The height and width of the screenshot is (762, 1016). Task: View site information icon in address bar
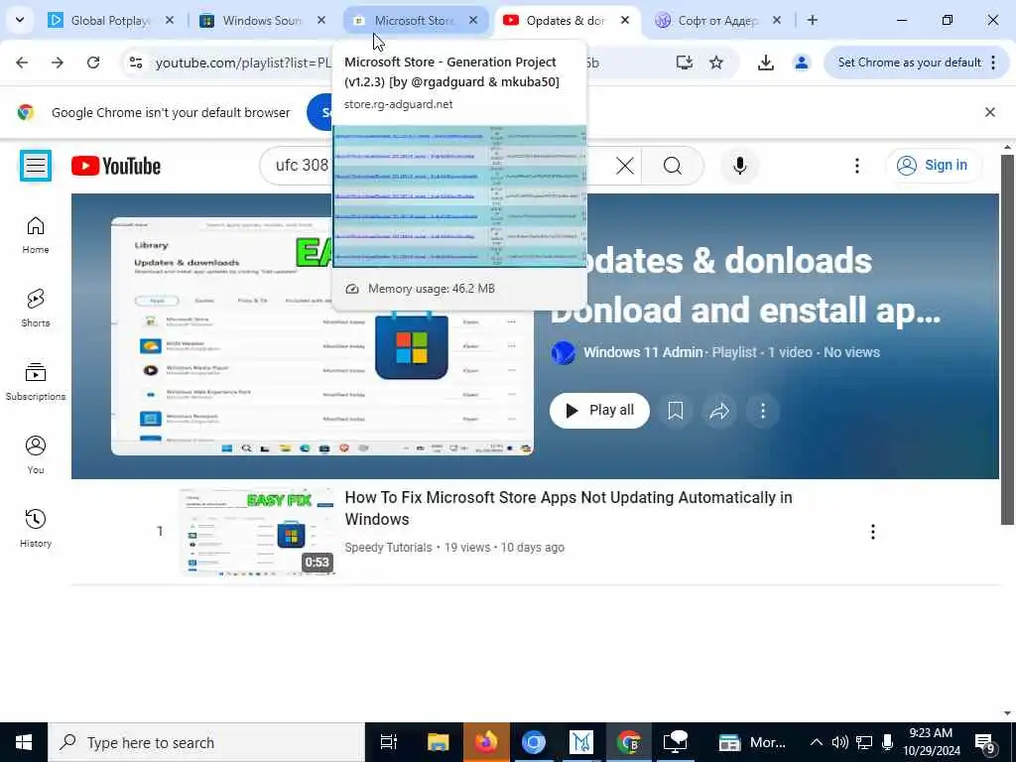136,63
